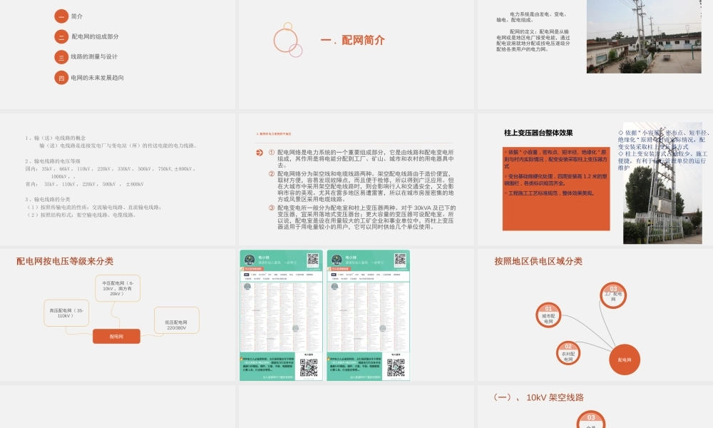
Task: Select the 配电网的组成部分 agenda item
Action: coord(96,36)
